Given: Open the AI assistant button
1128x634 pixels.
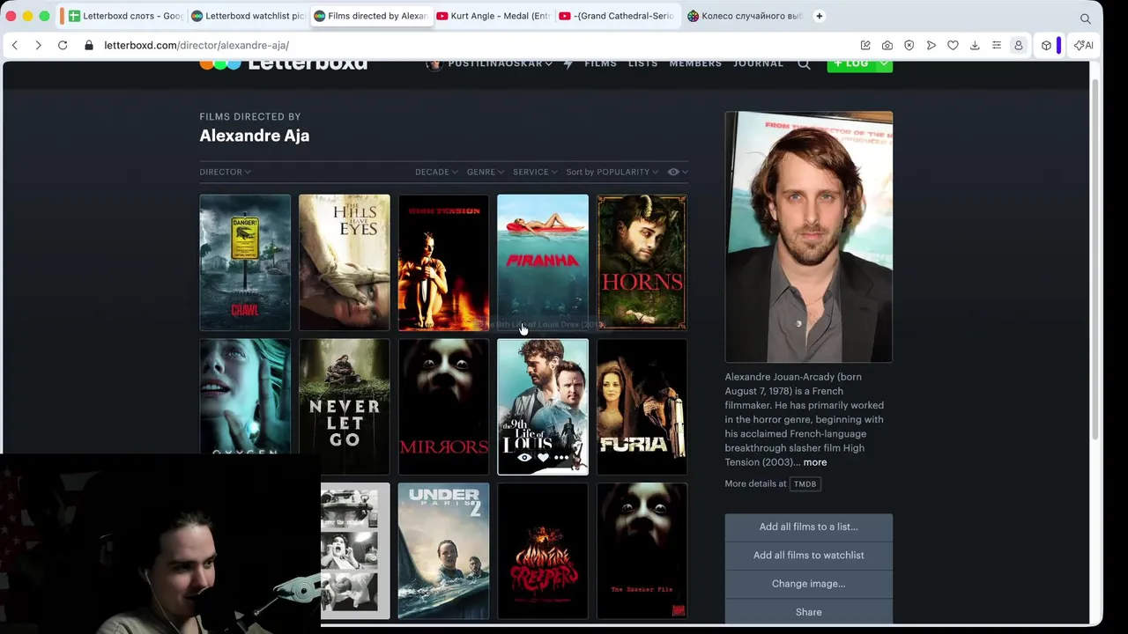Looking at the screenshot, I should (x=1083, y=45).
